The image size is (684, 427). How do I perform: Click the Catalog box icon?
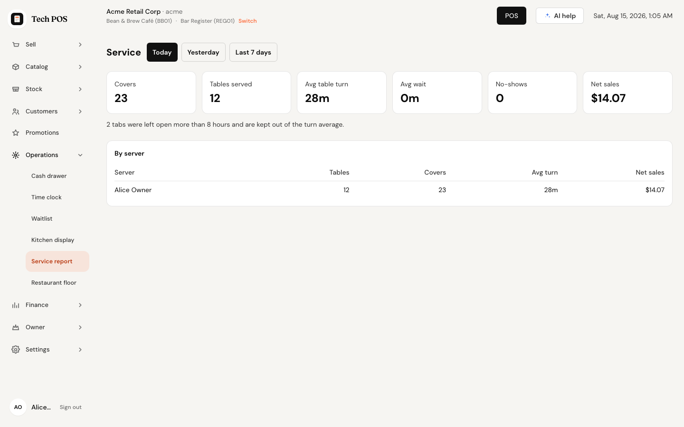pyautogui.click(x=16, y=67)
